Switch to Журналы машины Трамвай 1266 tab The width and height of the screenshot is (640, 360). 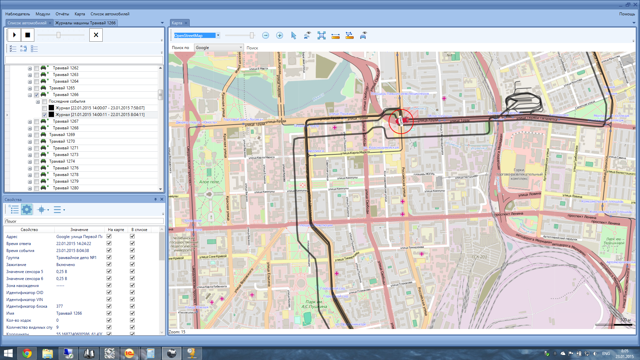[x=85, y=23]
